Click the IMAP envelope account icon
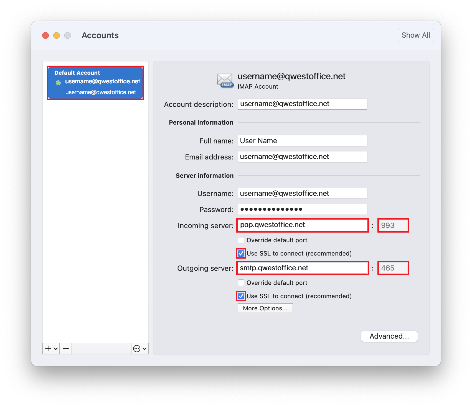The image size is (472, 407). click(x=225, y=81)
